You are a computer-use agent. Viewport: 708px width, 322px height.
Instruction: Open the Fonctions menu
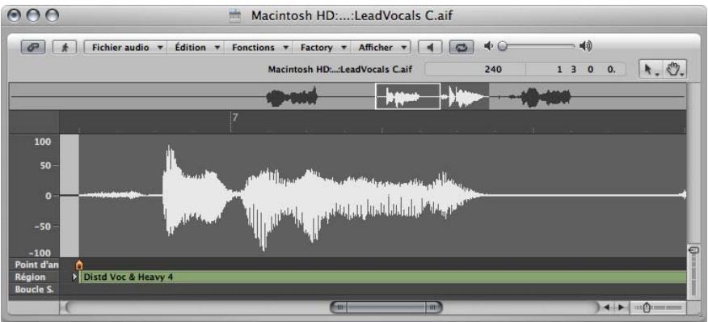coord(259,47)
